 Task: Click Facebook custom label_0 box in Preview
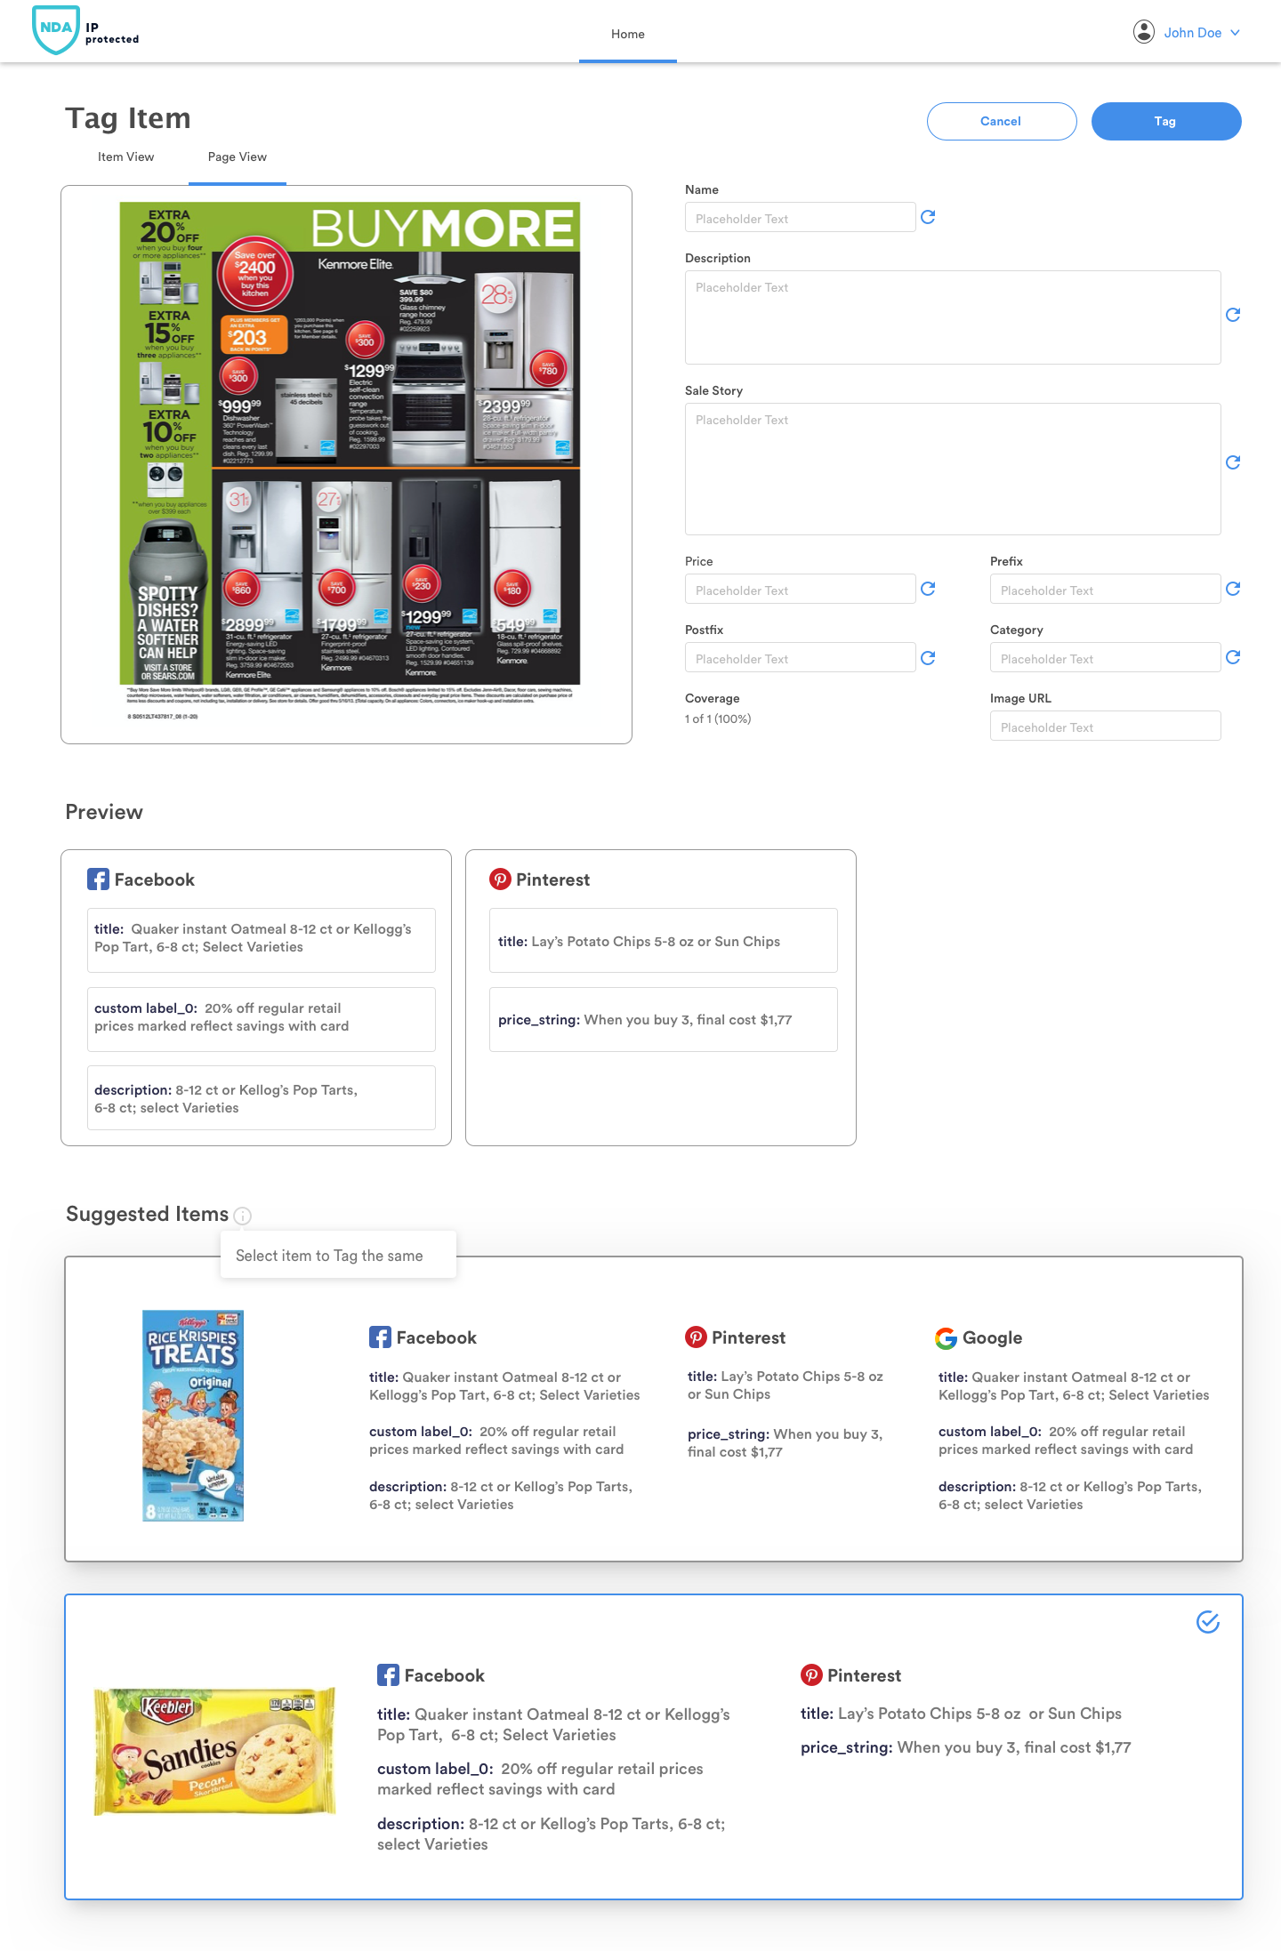[x=262, y=1019]
